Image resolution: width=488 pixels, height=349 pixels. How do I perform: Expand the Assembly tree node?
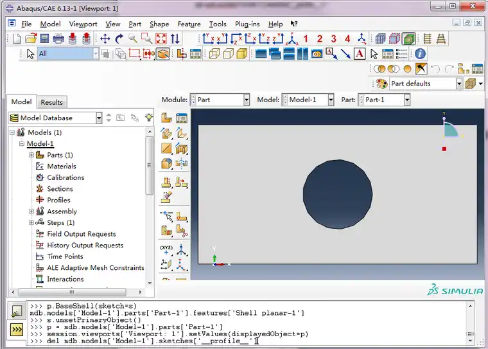(31, 211)
